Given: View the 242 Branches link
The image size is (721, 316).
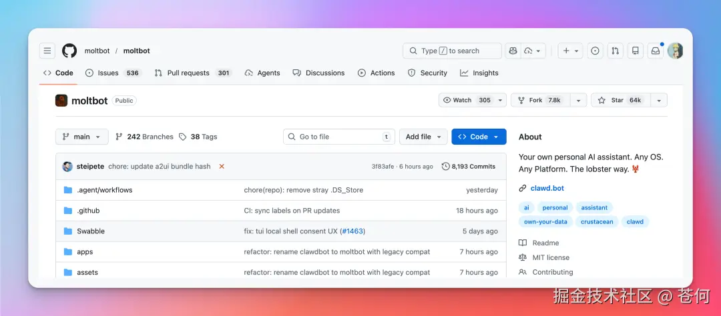Looking at the screenshot, I should tap(144, 137).
